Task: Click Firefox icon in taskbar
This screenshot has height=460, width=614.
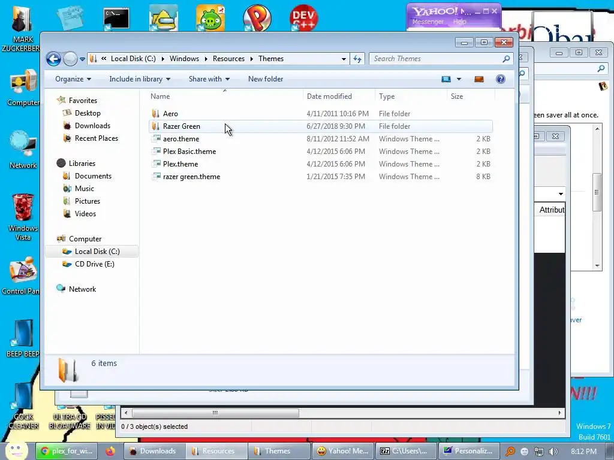Action: point(110,451)
